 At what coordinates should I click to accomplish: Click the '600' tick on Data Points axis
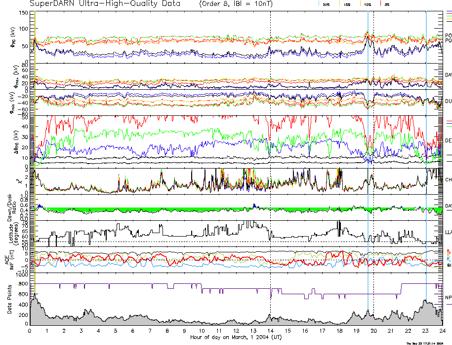[23, 294]
